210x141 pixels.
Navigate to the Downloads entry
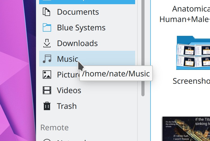pyautogui.click(x=77, y=43)
